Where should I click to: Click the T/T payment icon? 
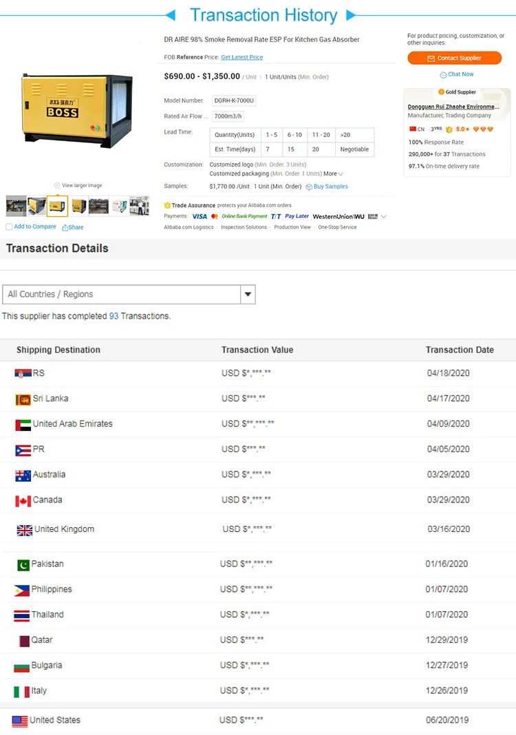pyautogui.click(x=276, y=217)
